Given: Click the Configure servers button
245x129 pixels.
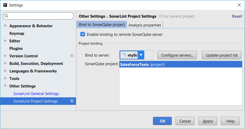Looking at the screenshot, I should pyautogui.click(x=177, y=55).
